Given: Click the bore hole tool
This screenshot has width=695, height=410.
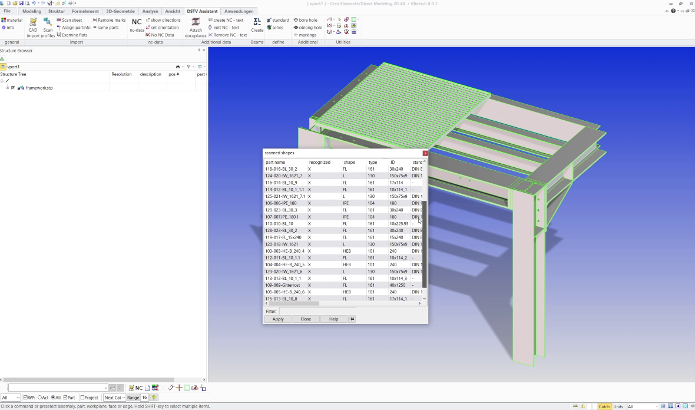Looking at the screenshot, I should tap(307, 20).
